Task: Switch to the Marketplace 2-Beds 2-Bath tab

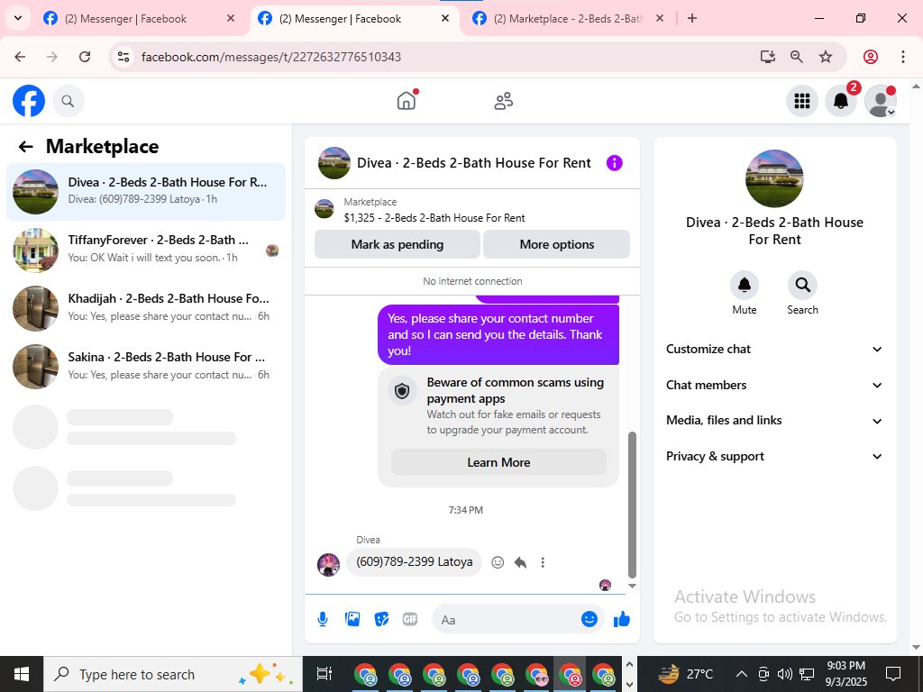Action: click(x=568, y=19)
